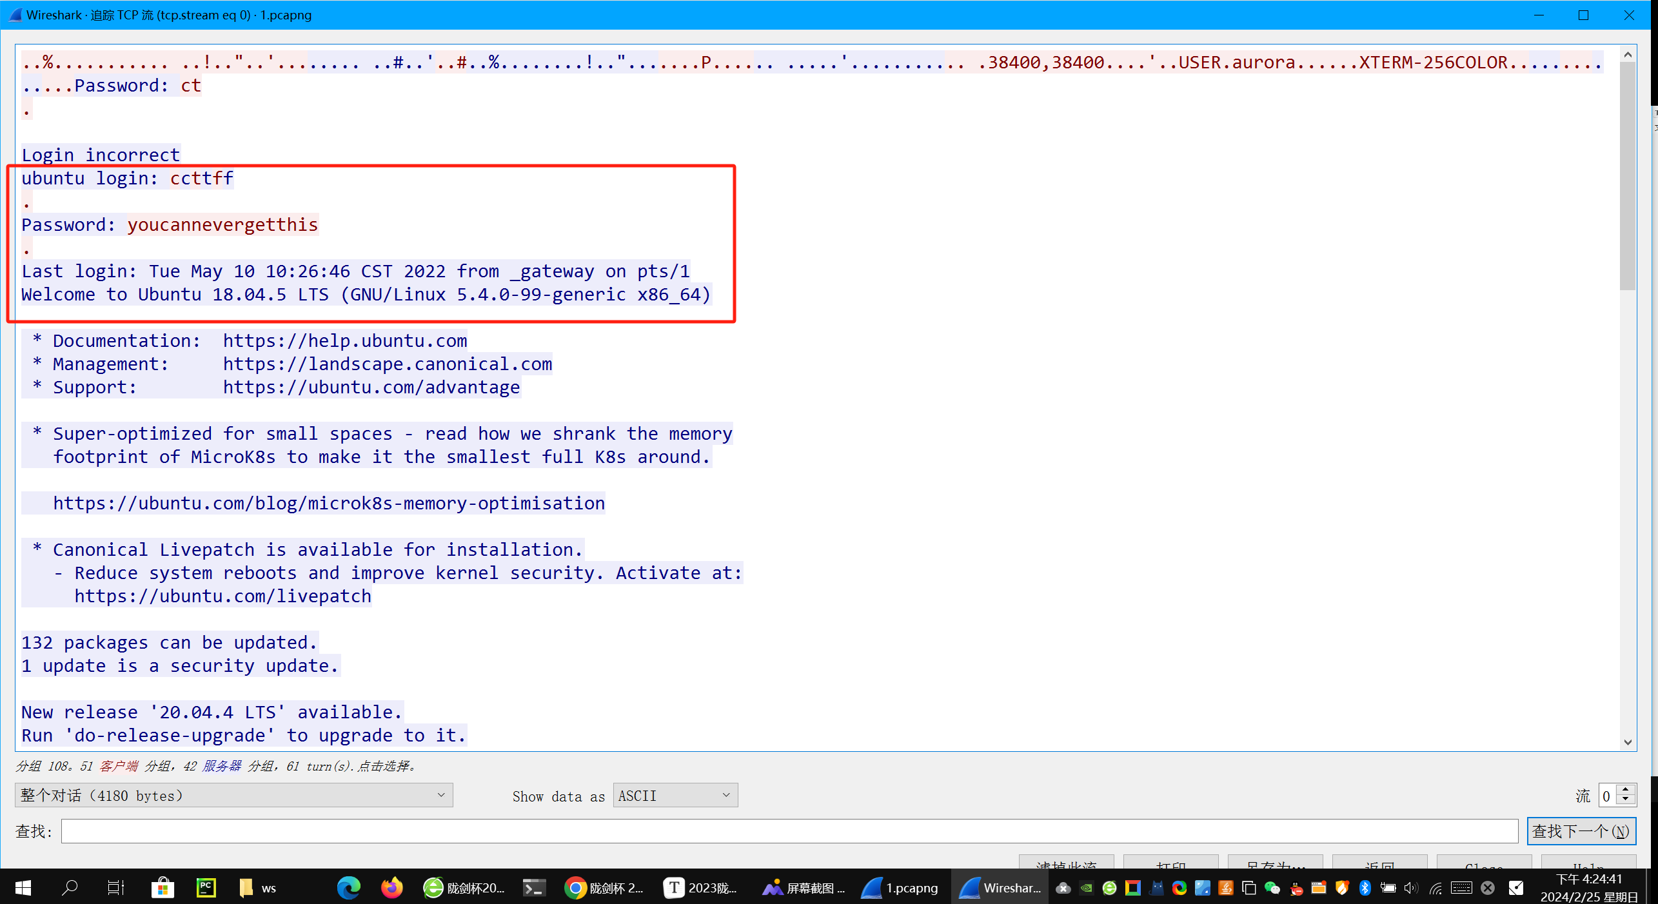Click the 132 packages update text line

169,642
